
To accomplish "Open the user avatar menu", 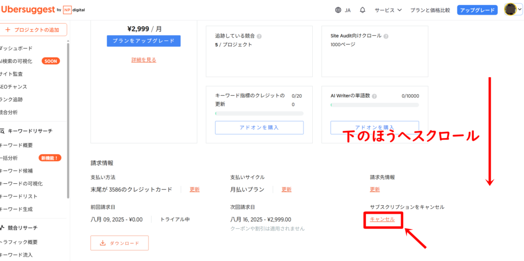I will click(513, 10).
